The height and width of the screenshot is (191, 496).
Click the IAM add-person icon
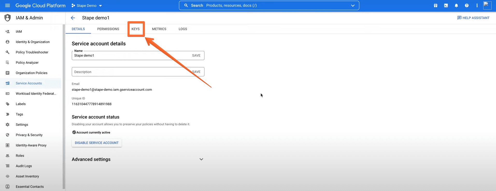click(x=8, y=32)
